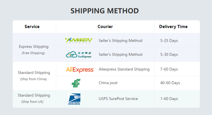Select the Courier column header

pyautogui.click(x=105, y=27)
